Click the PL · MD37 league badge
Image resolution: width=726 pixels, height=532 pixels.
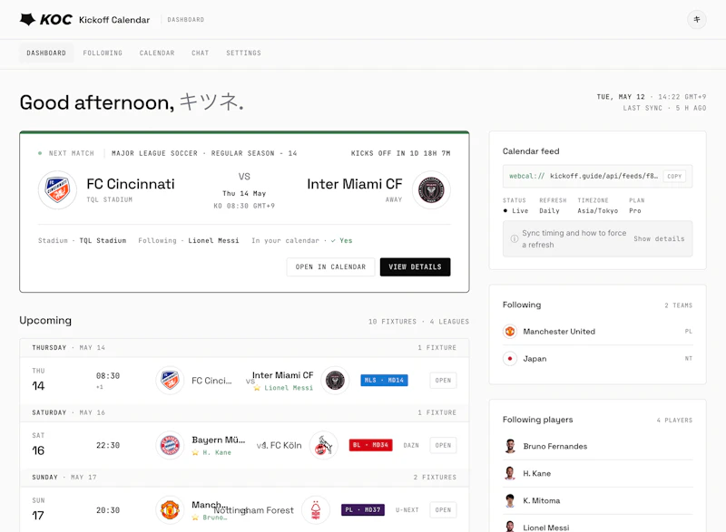point(363,510)
